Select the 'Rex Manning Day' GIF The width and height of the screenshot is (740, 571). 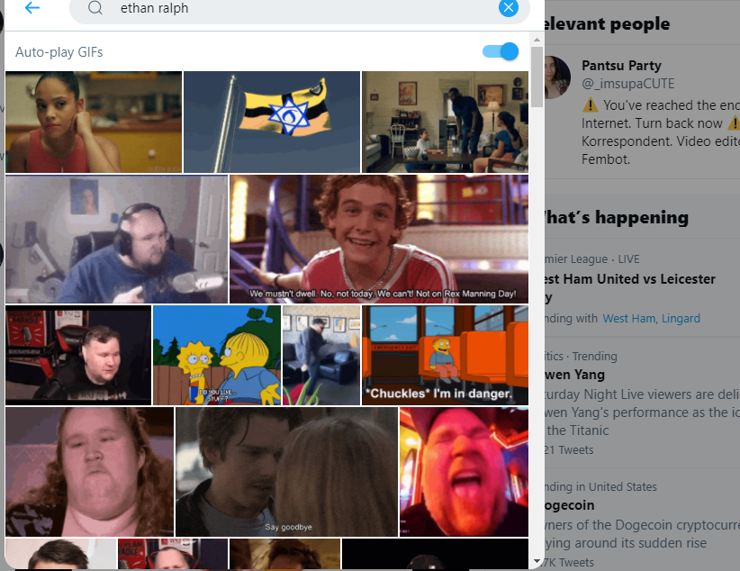click(379, 239)
